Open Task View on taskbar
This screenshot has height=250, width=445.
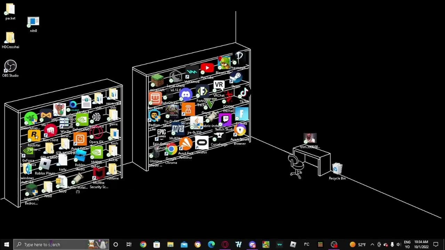coord(129,244)
